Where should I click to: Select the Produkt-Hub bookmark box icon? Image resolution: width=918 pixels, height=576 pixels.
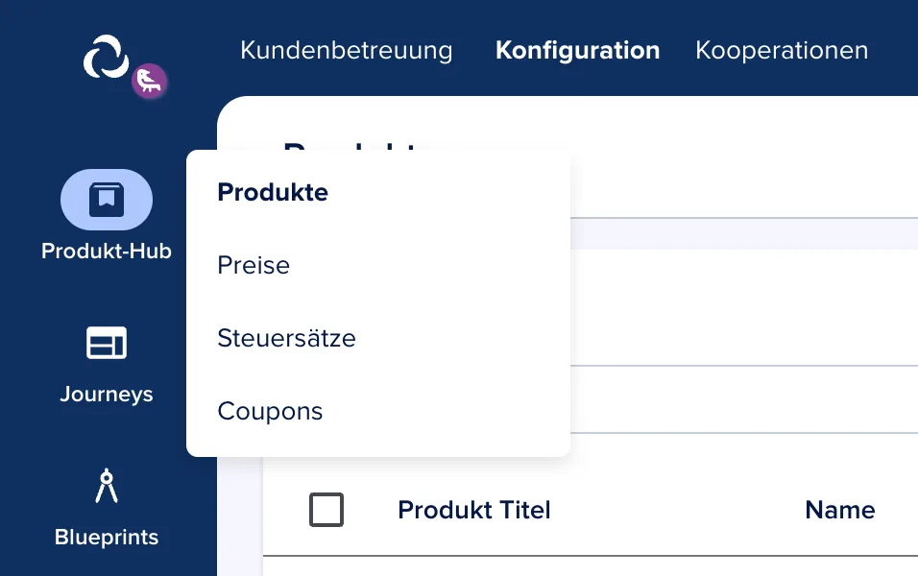pos(107,200)
